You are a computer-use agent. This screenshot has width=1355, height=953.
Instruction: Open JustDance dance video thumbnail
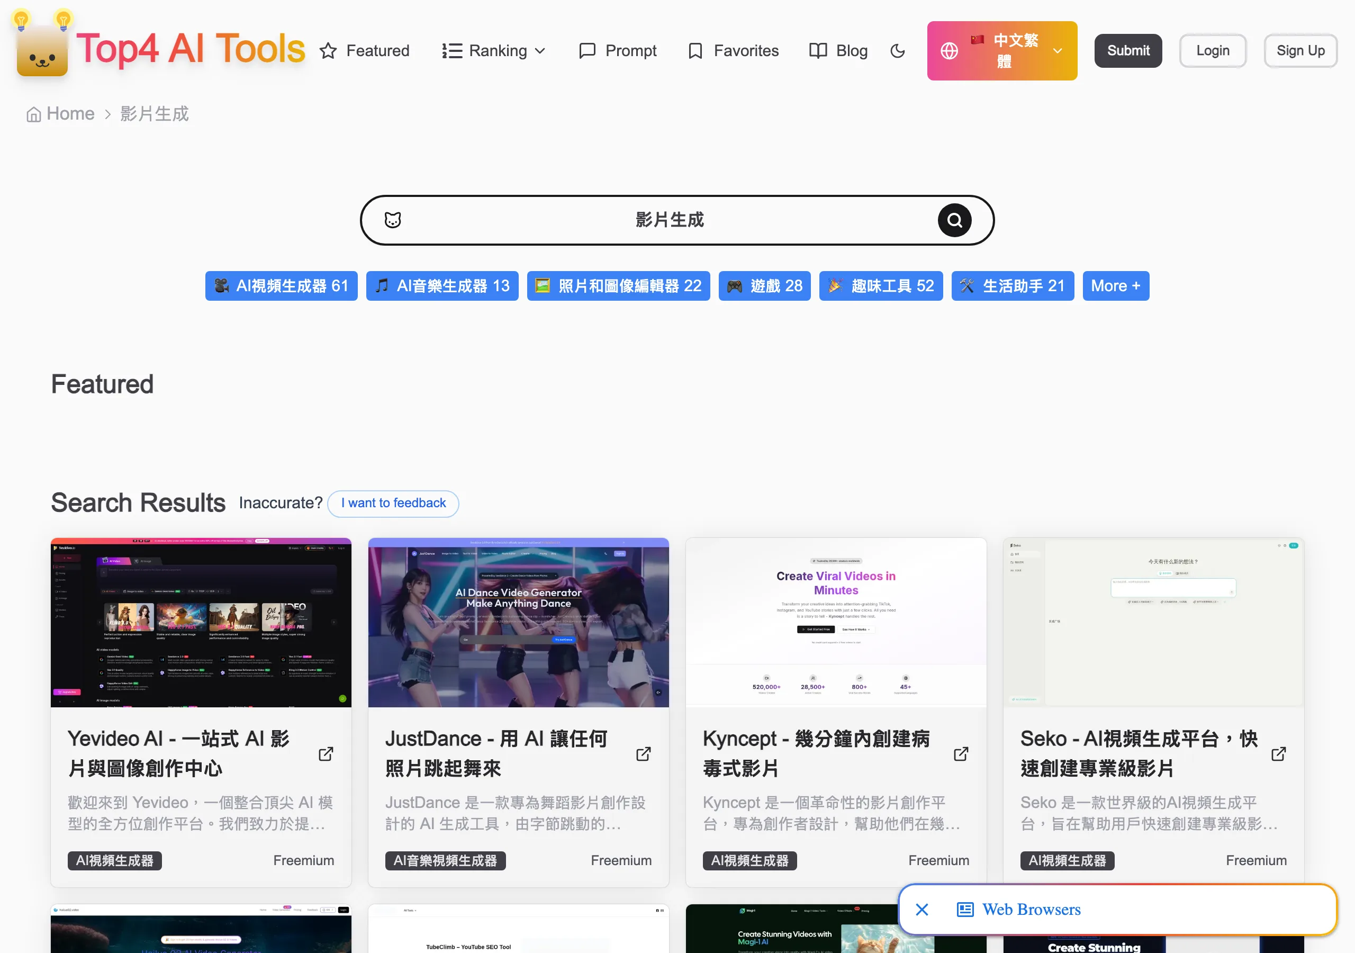pos(518,622)
